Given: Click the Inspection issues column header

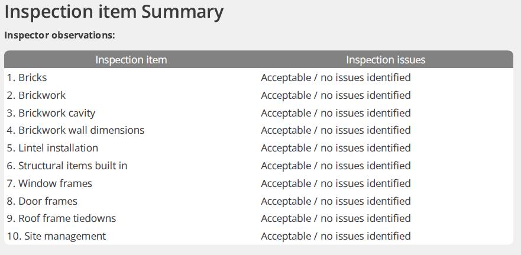Looking at the screenshot, I should tap(386, 60).
